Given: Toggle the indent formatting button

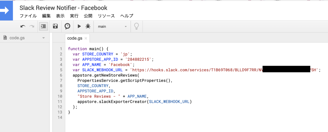Looking at the screenshot, I should [x=43, y=26].
